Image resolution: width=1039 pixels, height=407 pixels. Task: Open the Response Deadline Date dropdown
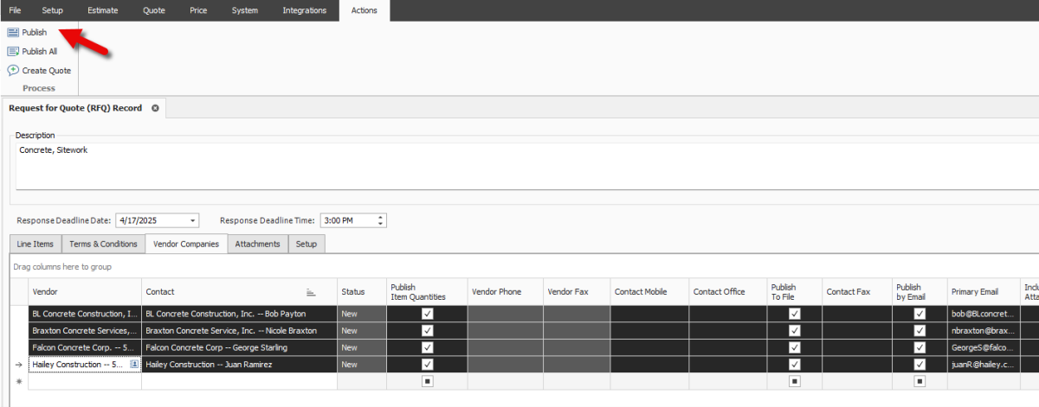(192, 220)
